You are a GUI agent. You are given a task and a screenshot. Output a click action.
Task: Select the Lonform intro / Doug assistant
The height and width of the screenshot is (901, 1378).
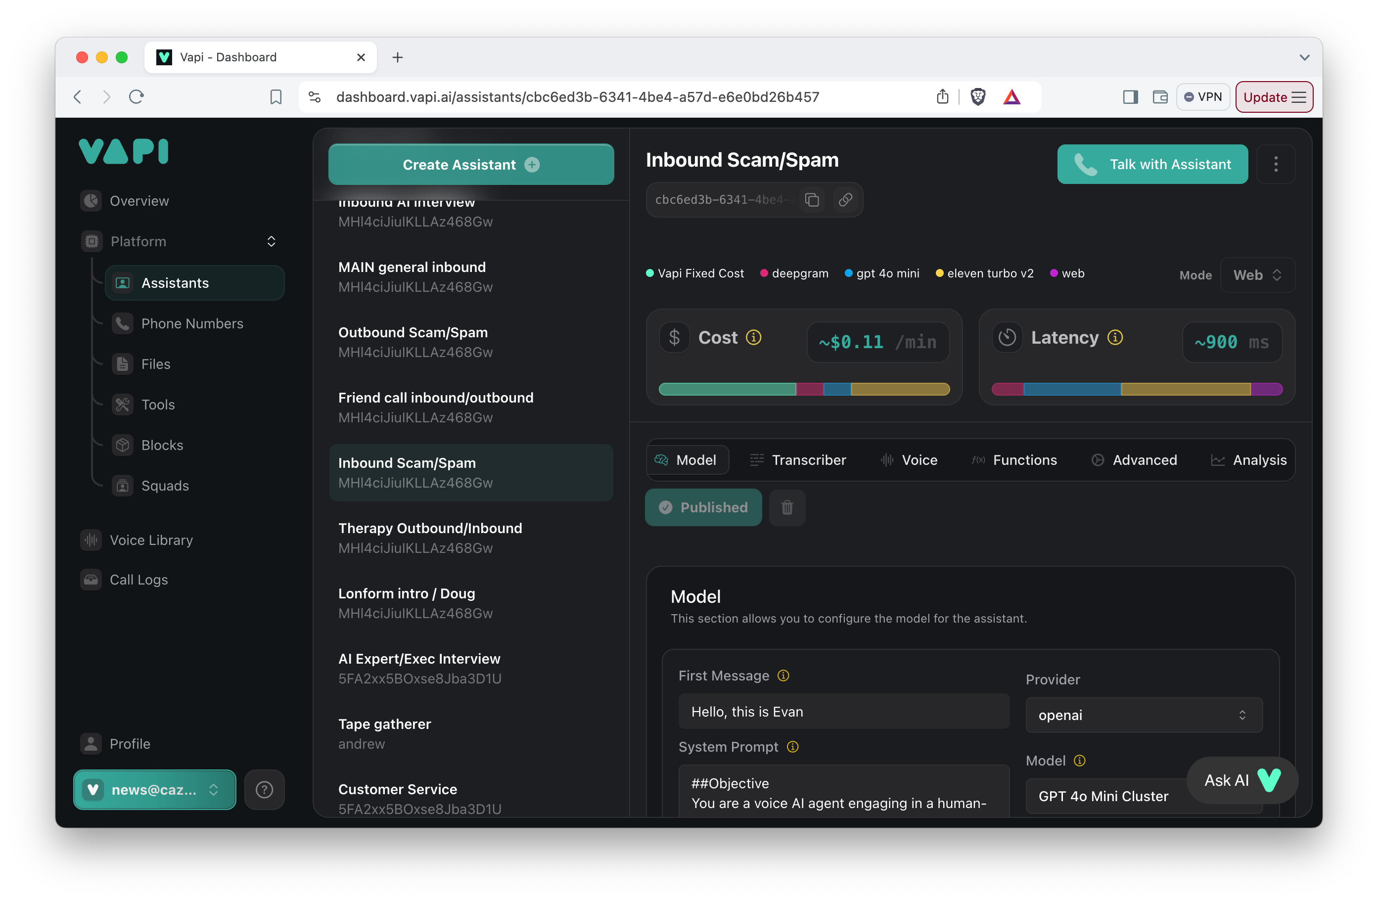click(x=471, y=603)
